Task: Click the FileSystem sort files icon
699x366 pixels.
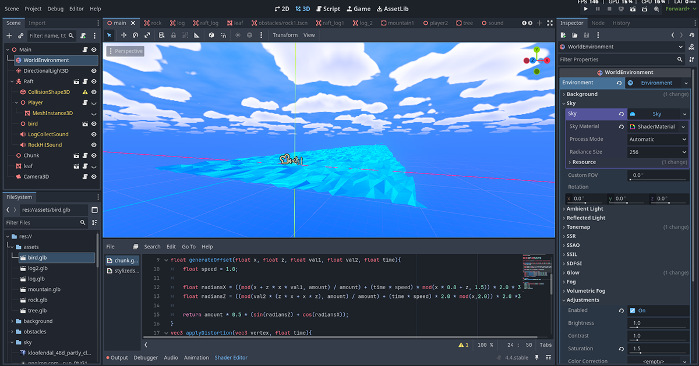Action: point(94,222)
